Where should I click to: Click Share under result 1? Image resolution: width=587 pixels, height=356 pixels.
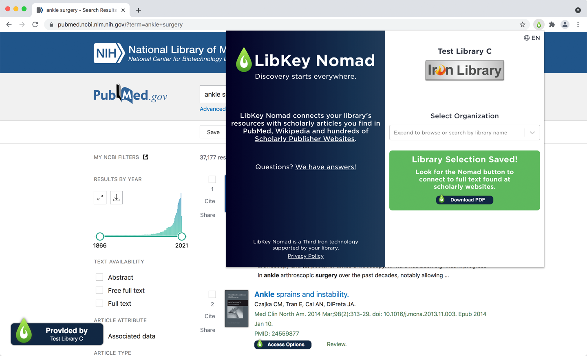click(208, 215)
